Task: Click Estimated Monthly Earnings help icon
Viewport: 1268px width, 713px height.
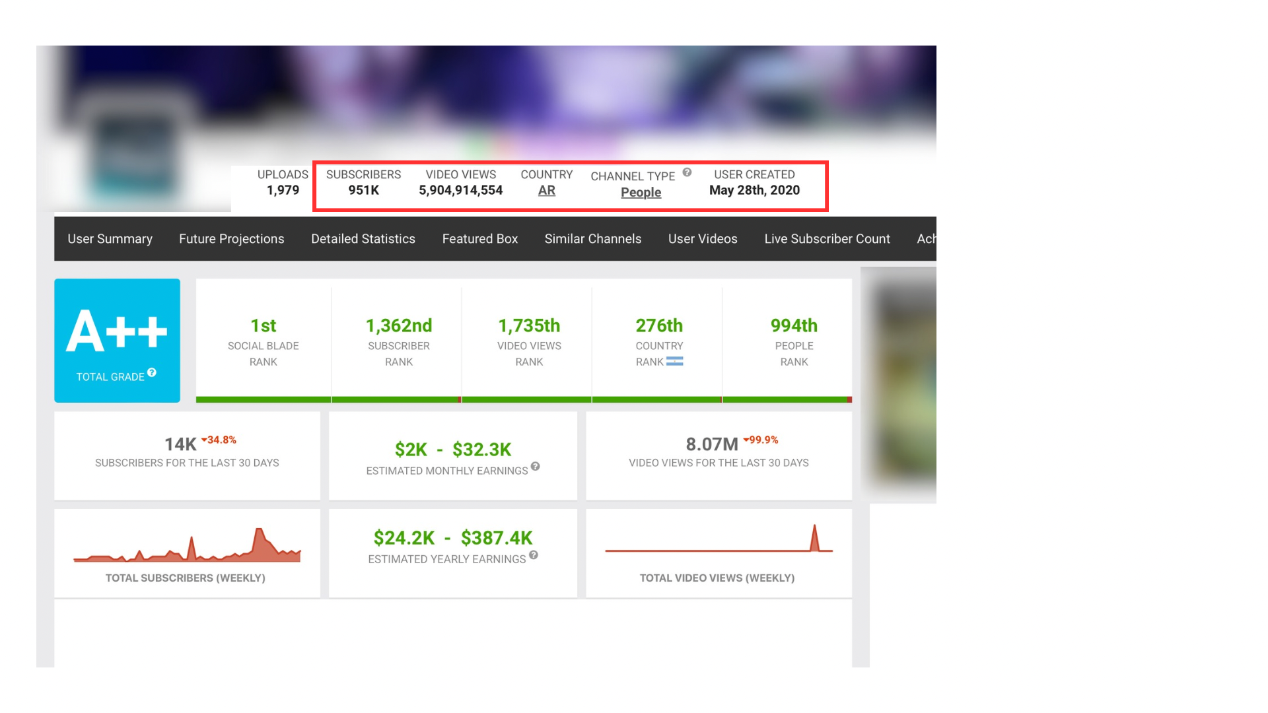Action: (536, 466)
